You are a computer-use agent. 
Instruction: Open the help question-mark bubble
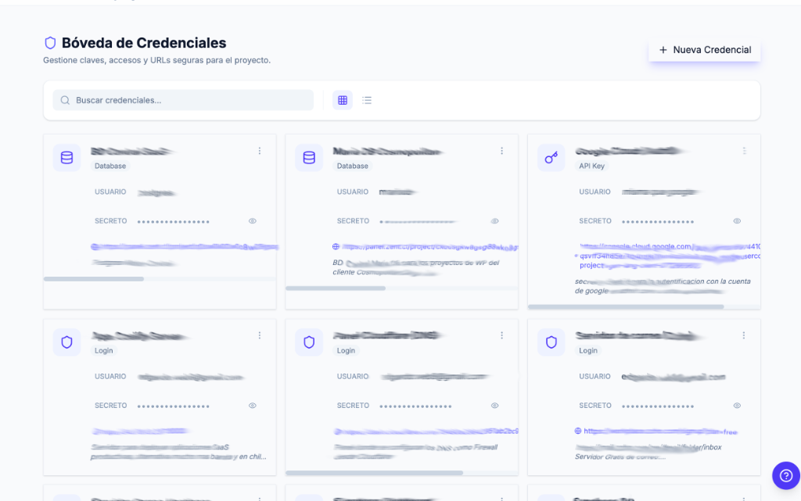785,475
